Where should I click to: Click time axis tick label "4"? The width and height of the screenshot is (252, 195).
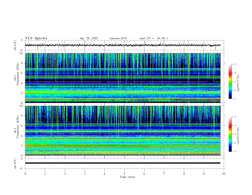(x=104, y=174)
